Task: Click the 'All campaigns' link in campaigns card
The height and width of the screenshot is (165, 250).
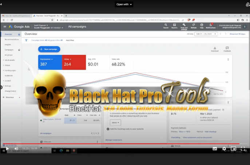Action: point(46,133)
